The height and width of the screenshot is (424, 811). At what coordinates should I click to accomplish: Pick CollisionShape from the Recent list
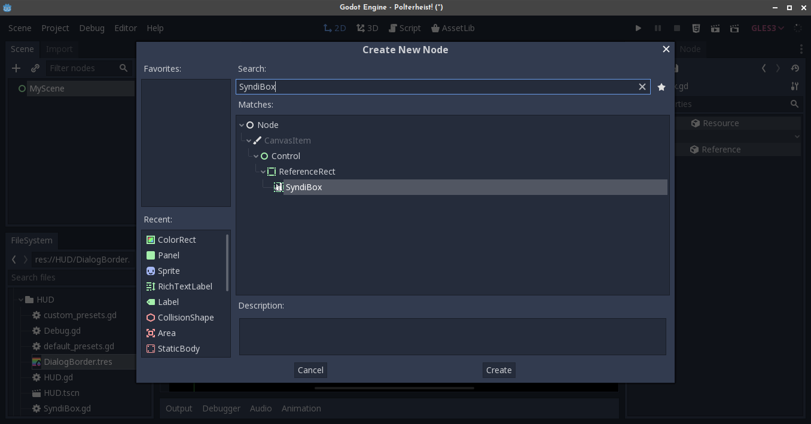pyautogui.click(x=185, y=318)
